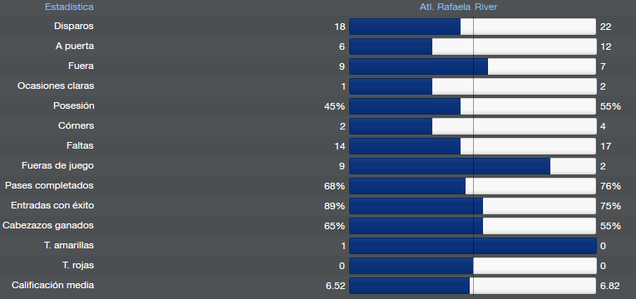
Task: Select the Disparos statistic row label
Action: coord(74,26)
